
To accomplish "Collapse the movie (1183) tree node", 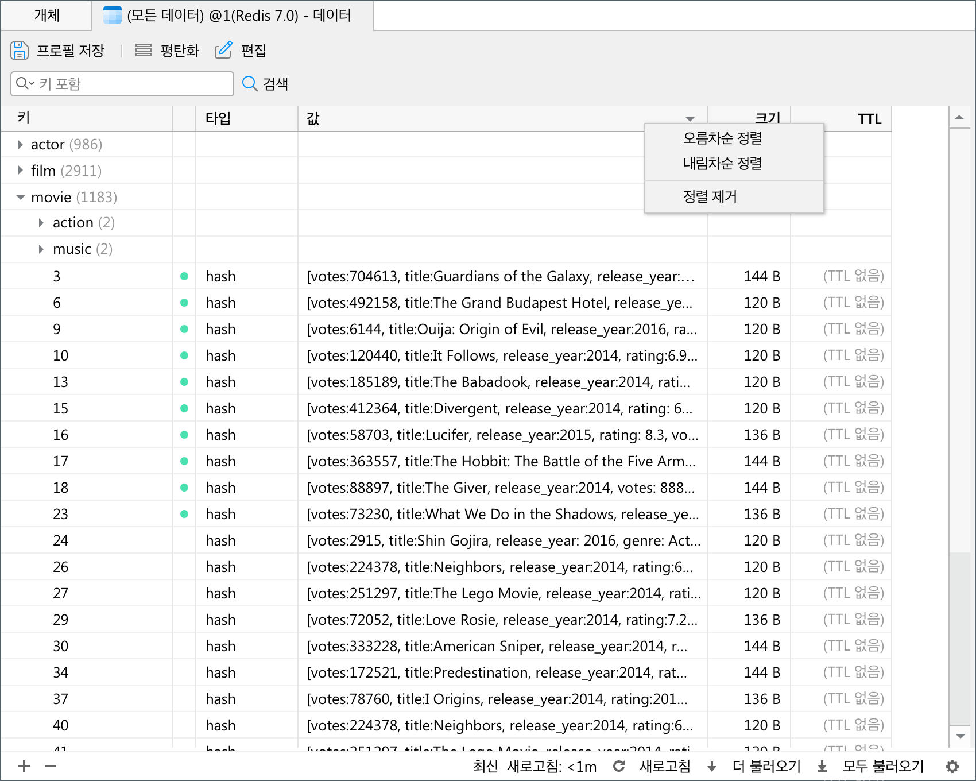I will [x=21, y=197].
